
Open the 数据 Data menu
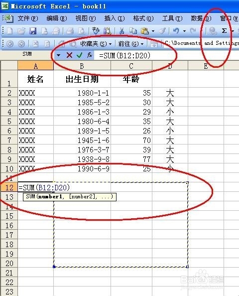pos(201,18)
